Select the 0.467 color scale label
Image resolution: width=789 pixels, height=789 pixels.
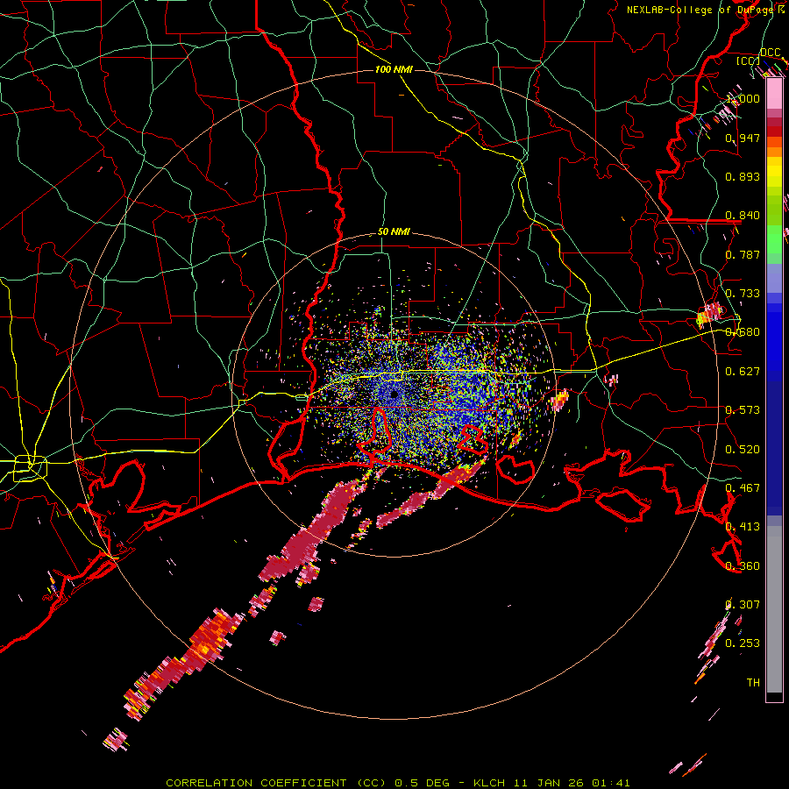tap(743, 488)
